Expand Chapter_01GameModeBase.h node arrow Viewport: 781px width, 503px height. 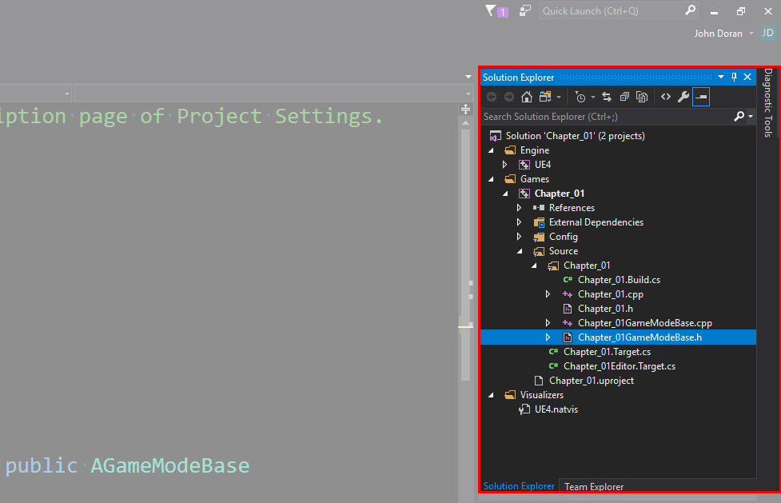548,337
